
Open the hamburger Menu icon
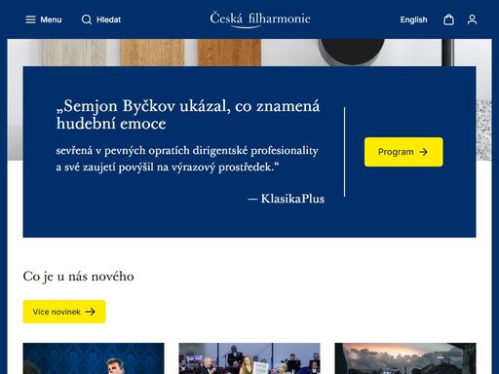pyautogui.click(x=30, y=19)
